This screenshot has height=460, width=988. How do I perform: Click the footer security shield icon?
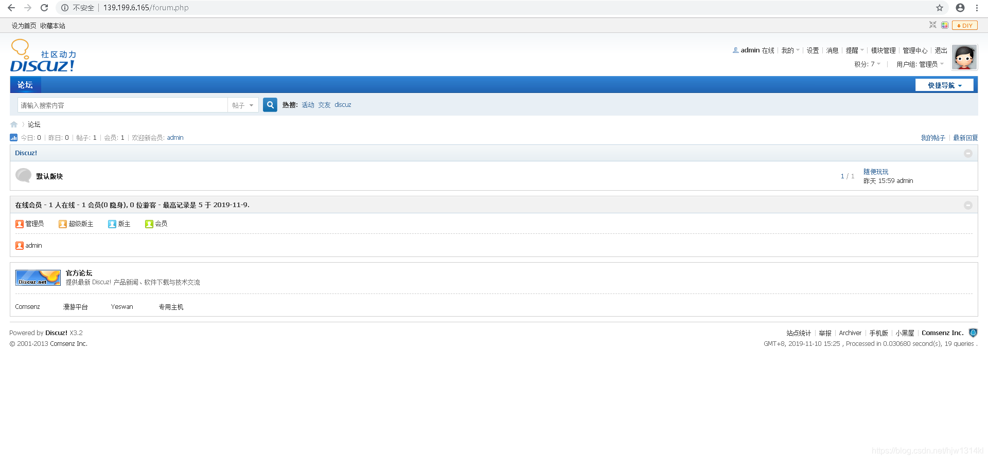(973, 333)
